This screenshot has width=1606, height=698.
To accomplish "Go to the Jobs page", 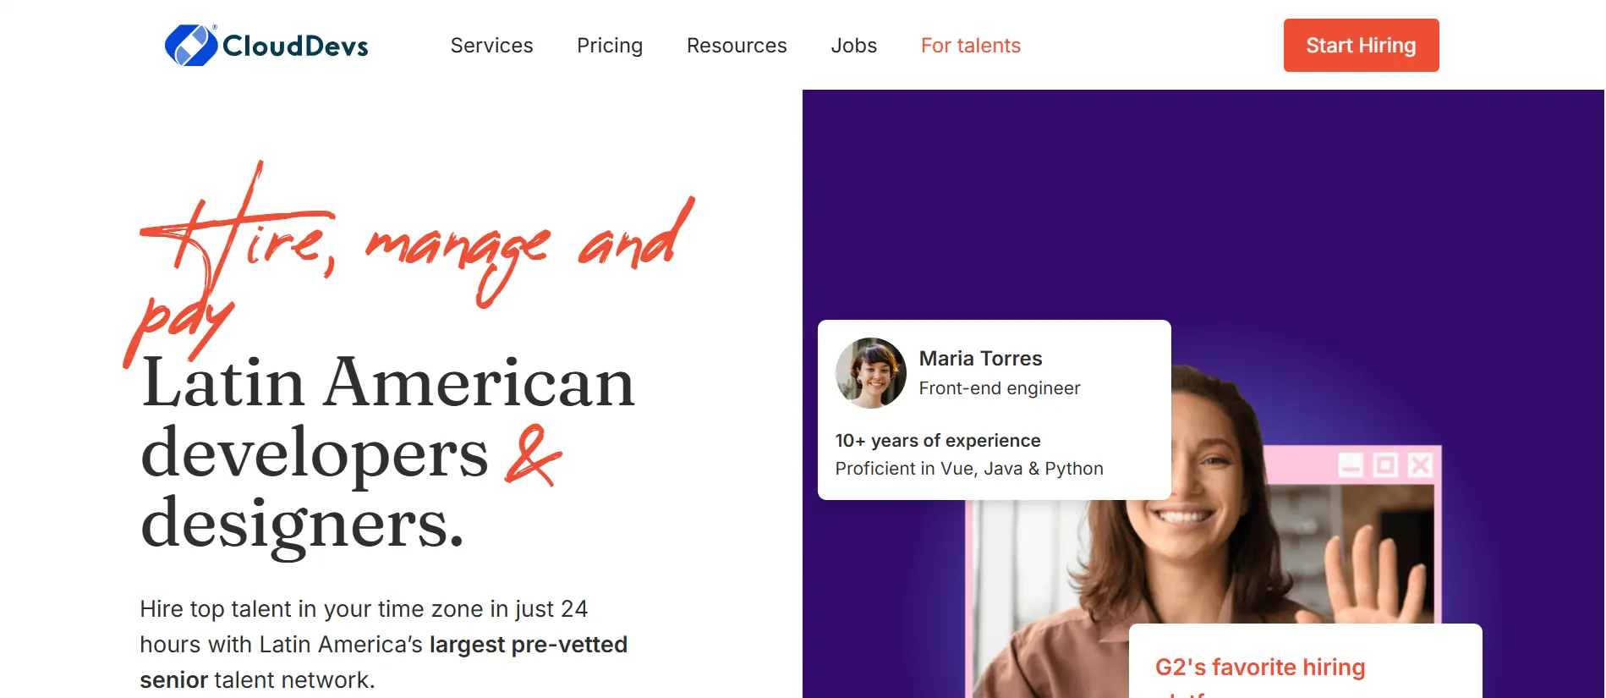I will pos(853,46).
